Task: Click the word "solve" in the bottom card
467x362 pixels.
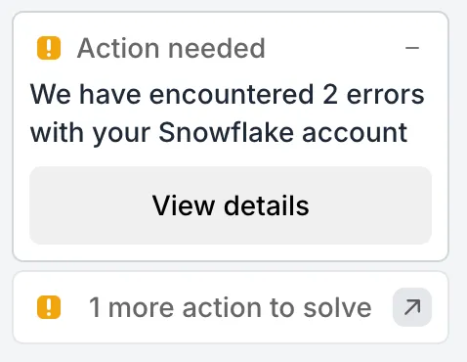Action: coord(338,307)
